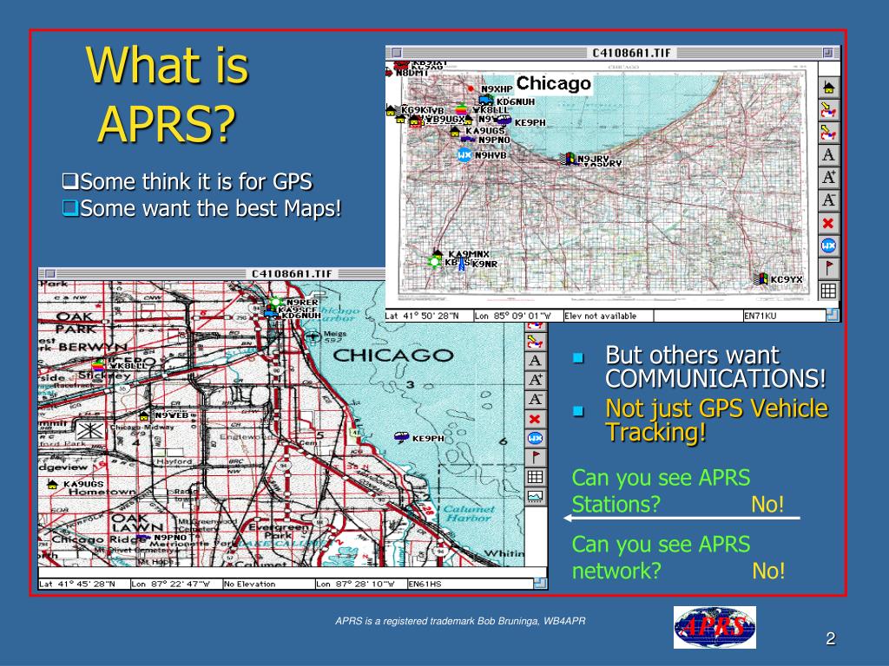This screenshot has width=889, height=666.
Task: Click the red X icon in upper window toolbar
Action: pyautogui.click(x=828, y=223)
